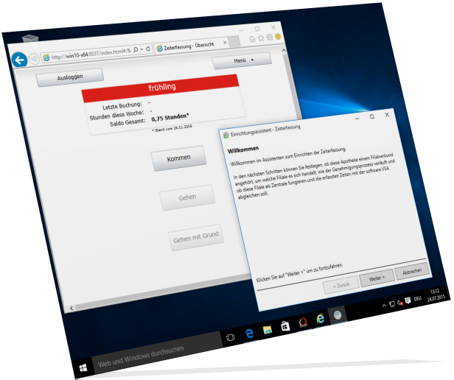Show hidden system tray icons chevron
Image resolution: width=454 pixels, height=380 pixels.
coord(383,305)
